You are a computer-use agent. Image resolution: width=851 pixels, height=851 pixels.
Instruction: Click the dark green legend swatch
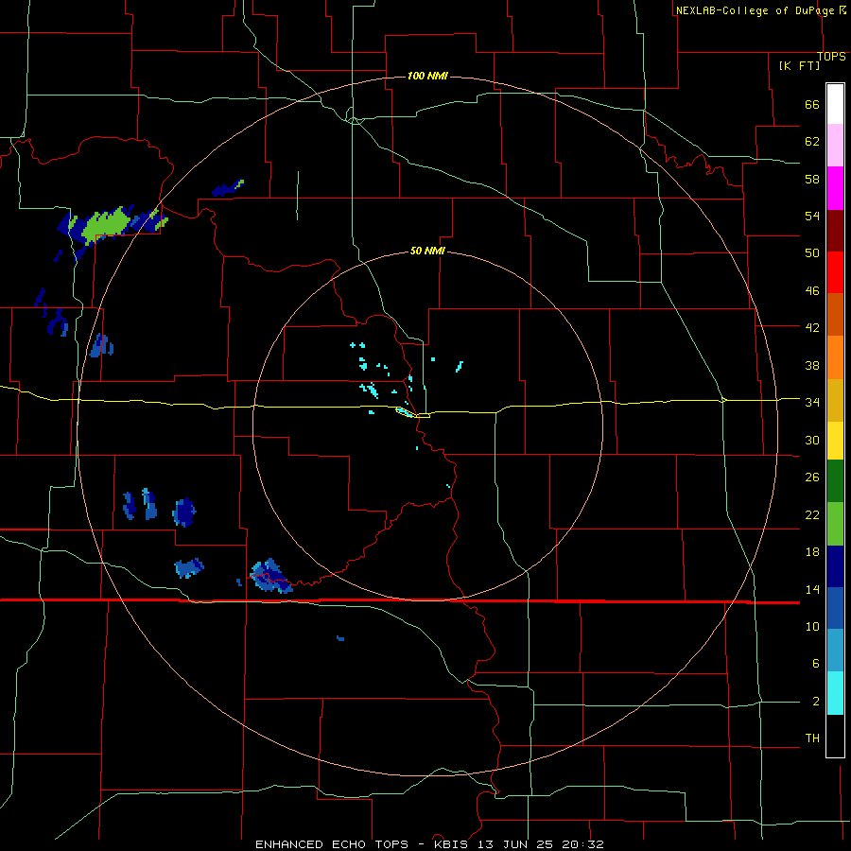[835, 481]
